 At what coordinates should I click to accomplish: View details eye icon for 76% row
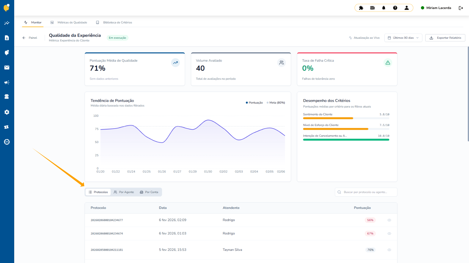(x=389, y=250)
